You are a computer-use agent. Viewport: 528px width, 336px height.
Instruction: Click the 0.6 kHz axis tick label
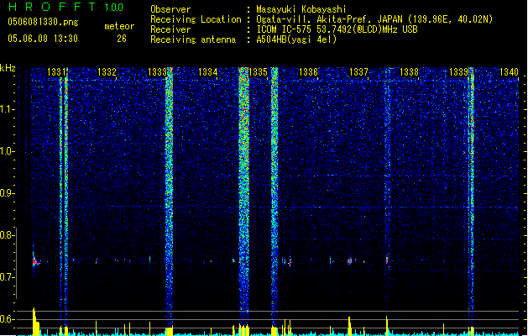(x=7, y=319)
